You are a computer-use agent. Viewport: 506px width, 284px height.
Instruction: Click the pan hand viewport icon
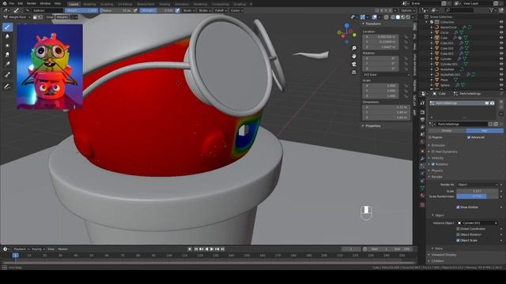(354, 56)
